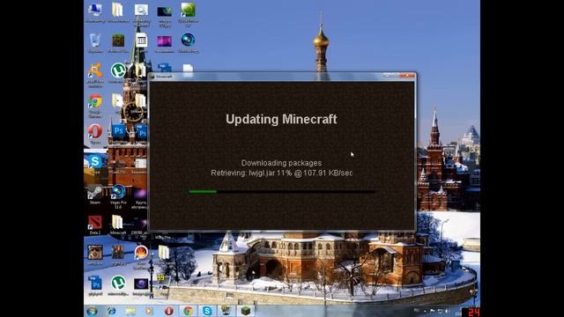The height and width of the screenshot is (317, 564).
Task: Click the Minecraft download progress bar
Action: [282, 192]
